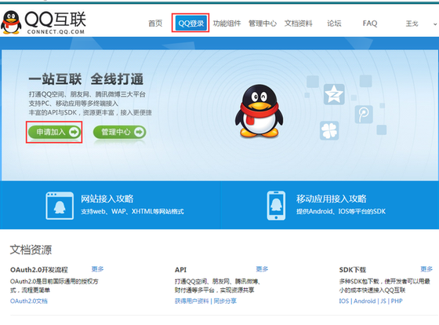
Task: Select the QQ登录 nav tab
Action: [x=190, y=23]
